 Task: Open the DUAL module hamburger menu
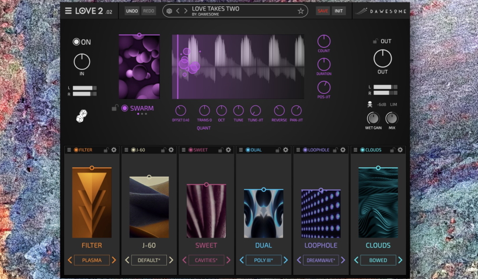point(240,150)
